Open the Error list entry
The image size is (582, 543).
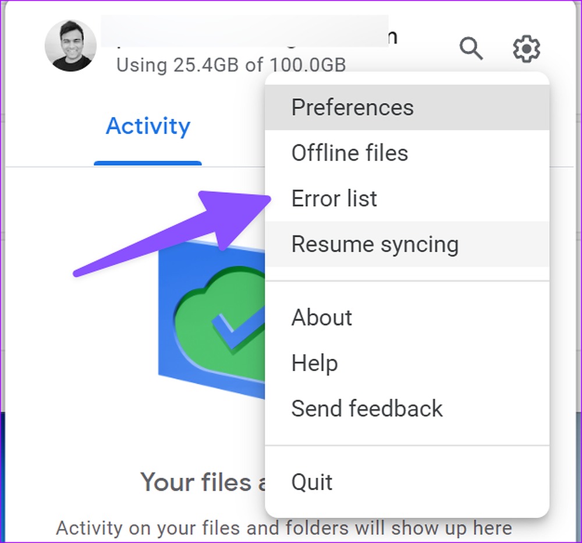[x=407, y=198]
